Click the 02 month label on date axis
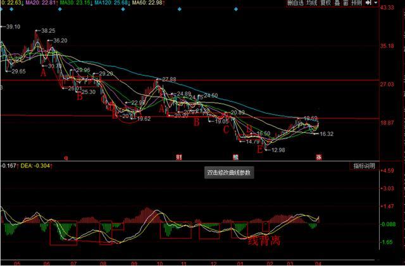 (270, 263)
